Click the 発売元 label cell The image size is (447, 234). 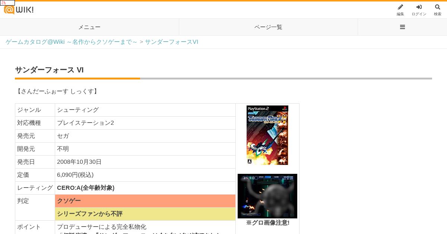tap(35, 136)
